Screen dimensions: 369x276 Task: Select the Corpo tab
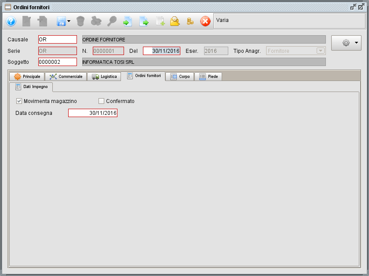pos(180,77)
